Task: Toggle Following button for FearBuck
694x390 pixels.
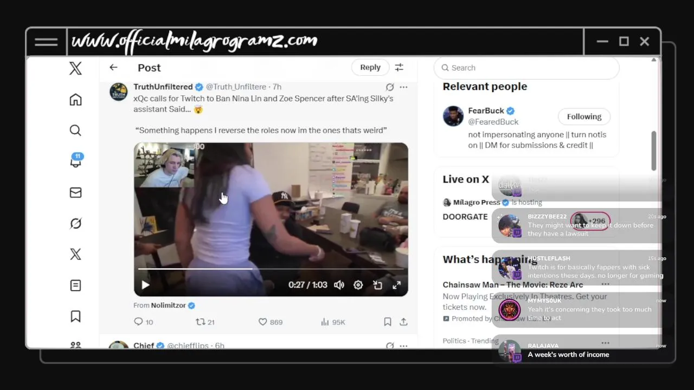Action: 584,116
